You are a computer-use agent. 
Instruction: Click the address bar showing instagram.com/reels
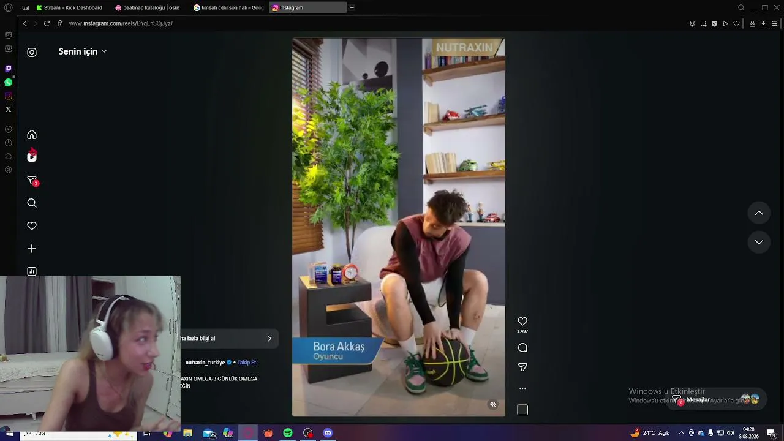coord(121,23)
